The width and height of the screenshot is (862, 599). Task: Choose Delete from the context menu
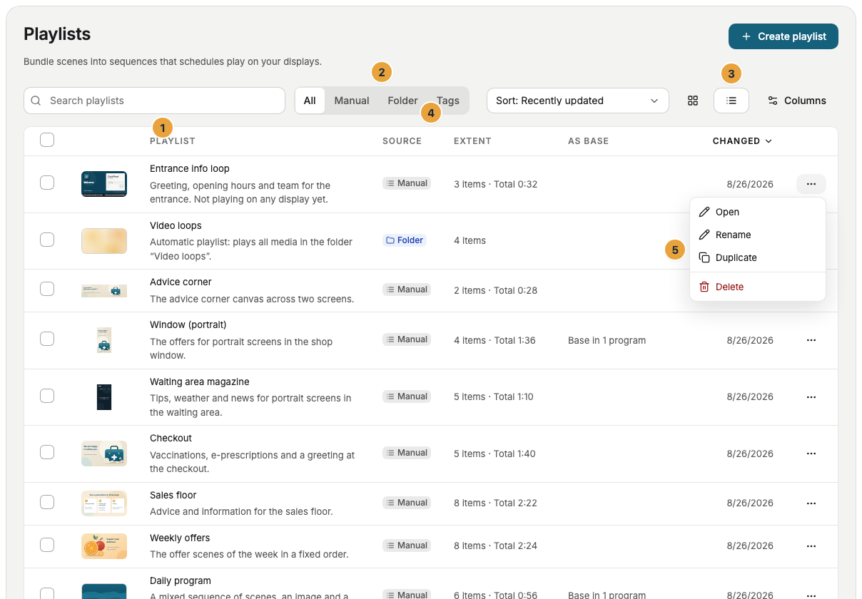click(758, 287)
